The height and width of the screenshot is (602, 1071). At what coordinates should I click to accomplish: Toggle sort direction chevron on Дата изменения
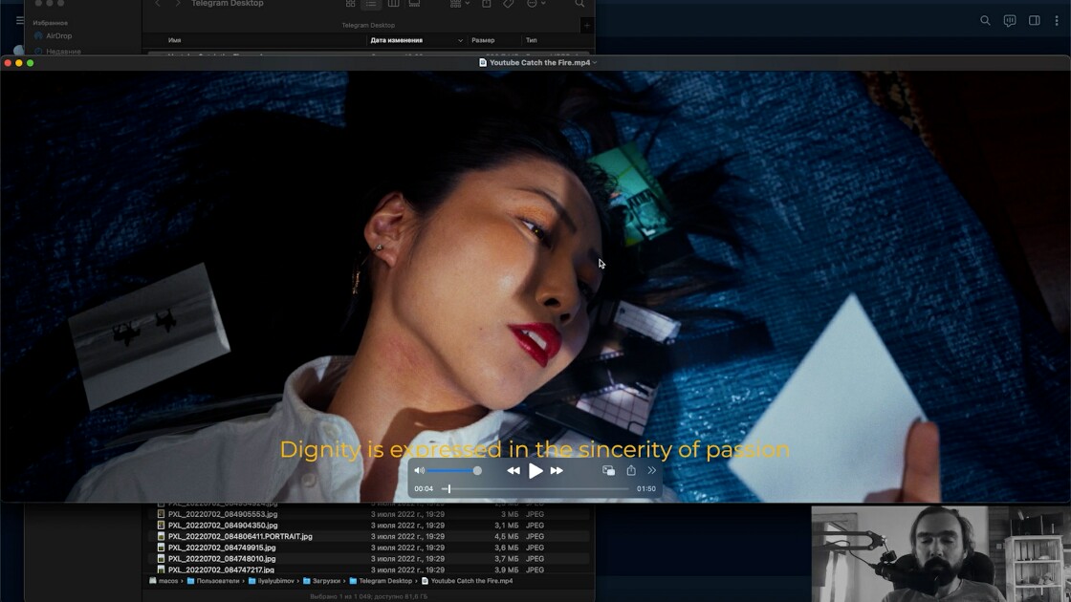(x=460, y=40)
